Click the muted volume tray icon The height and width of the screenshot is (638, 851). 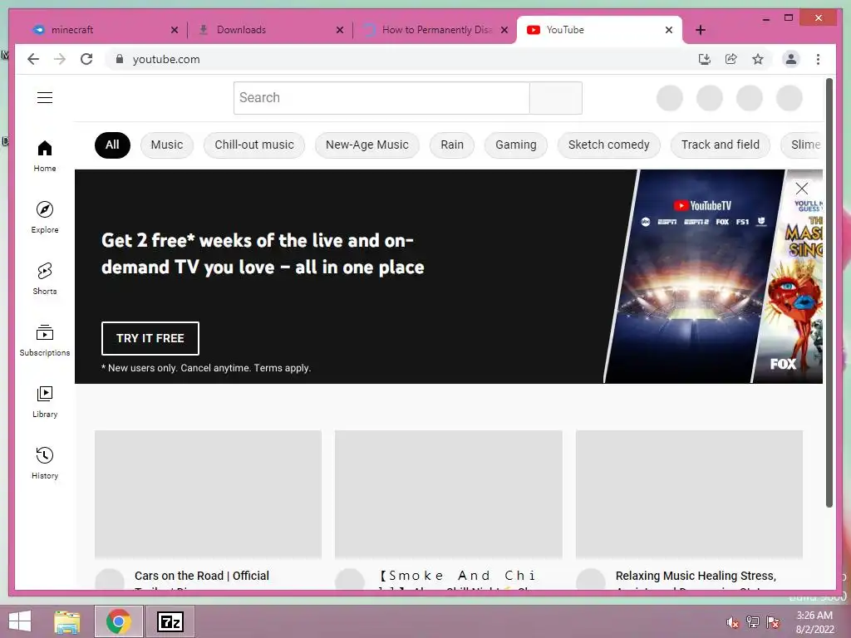tap(733, 622)
